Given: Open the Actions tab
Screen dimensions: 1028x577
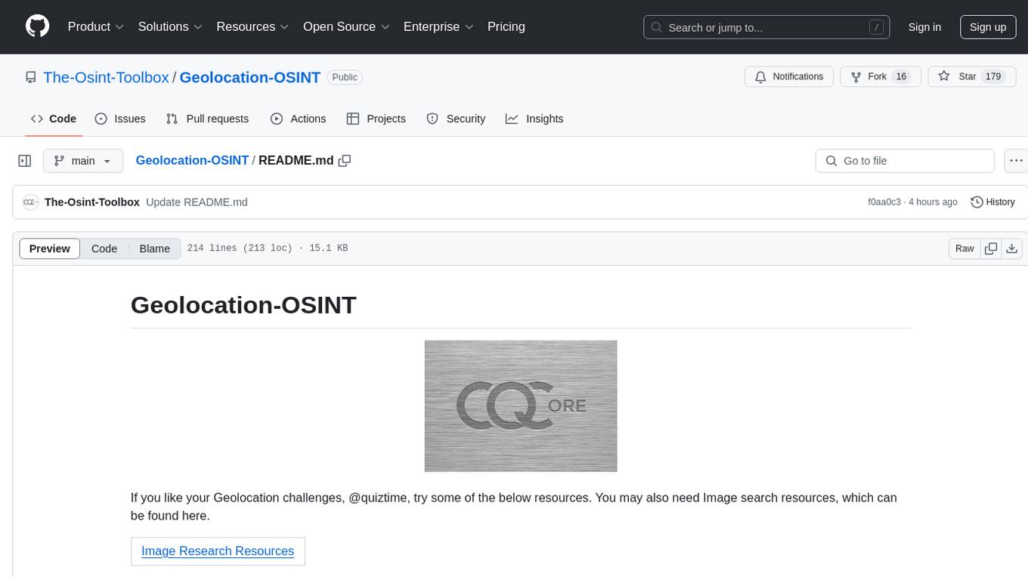Looking at the screenshot, I should [x=299, y=119].
